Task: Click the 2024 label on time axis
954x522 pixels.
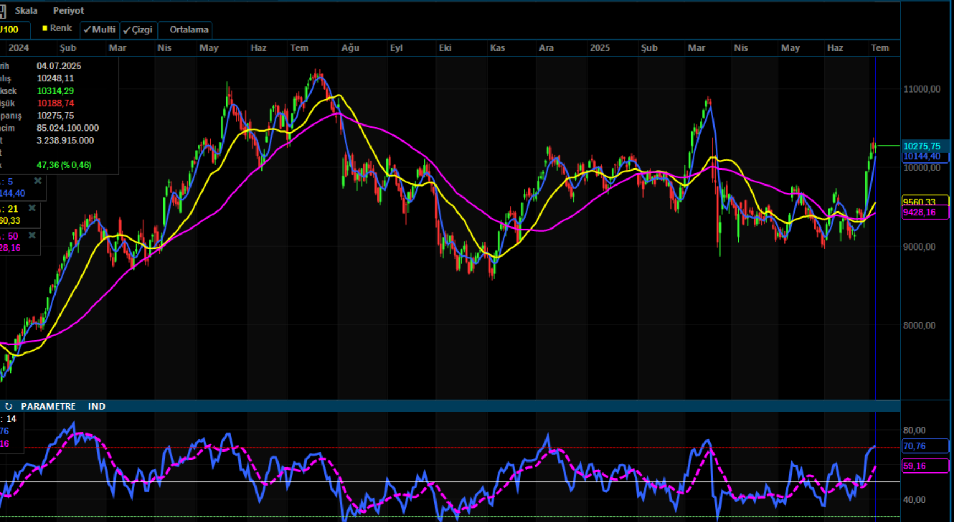Action: tap(19, 48)
